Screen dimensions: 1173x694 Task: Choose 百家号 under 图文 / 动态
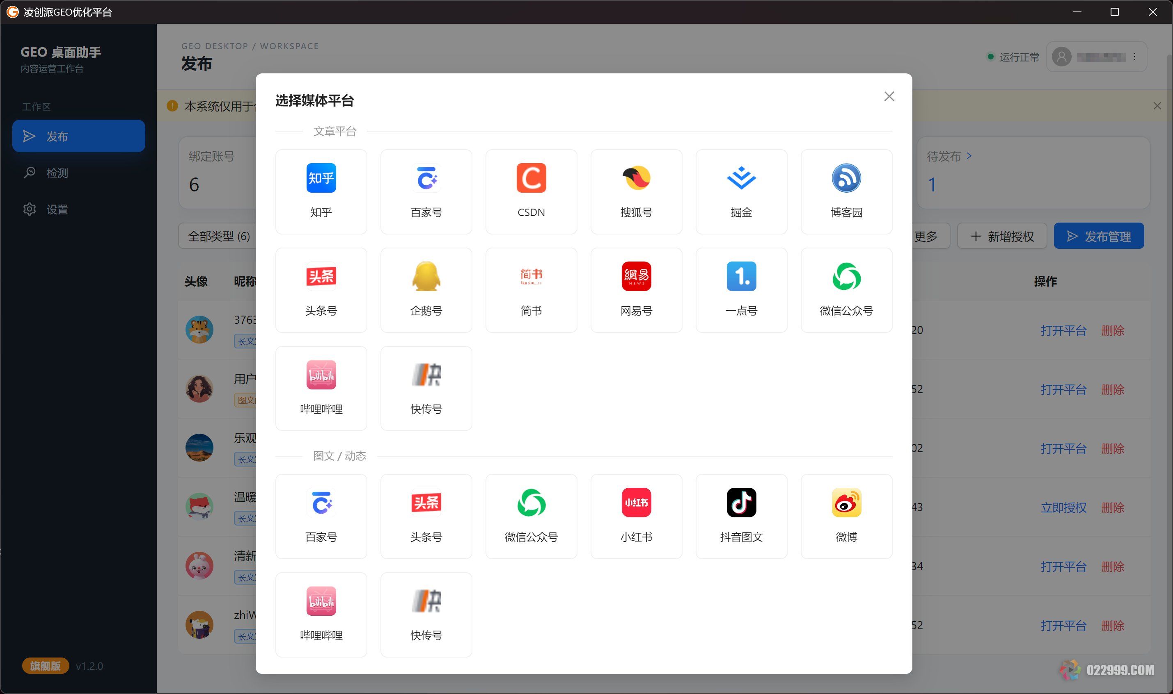[321, 516]
